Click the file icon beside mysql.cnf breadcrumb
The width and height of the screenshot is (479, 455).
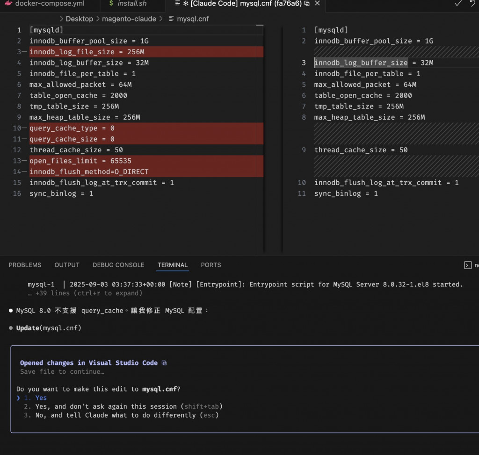[x=171, y=19]
